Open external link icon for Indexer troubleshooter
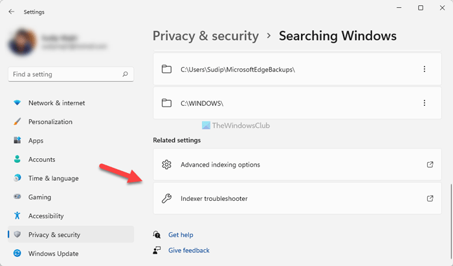 pos(430,198)
